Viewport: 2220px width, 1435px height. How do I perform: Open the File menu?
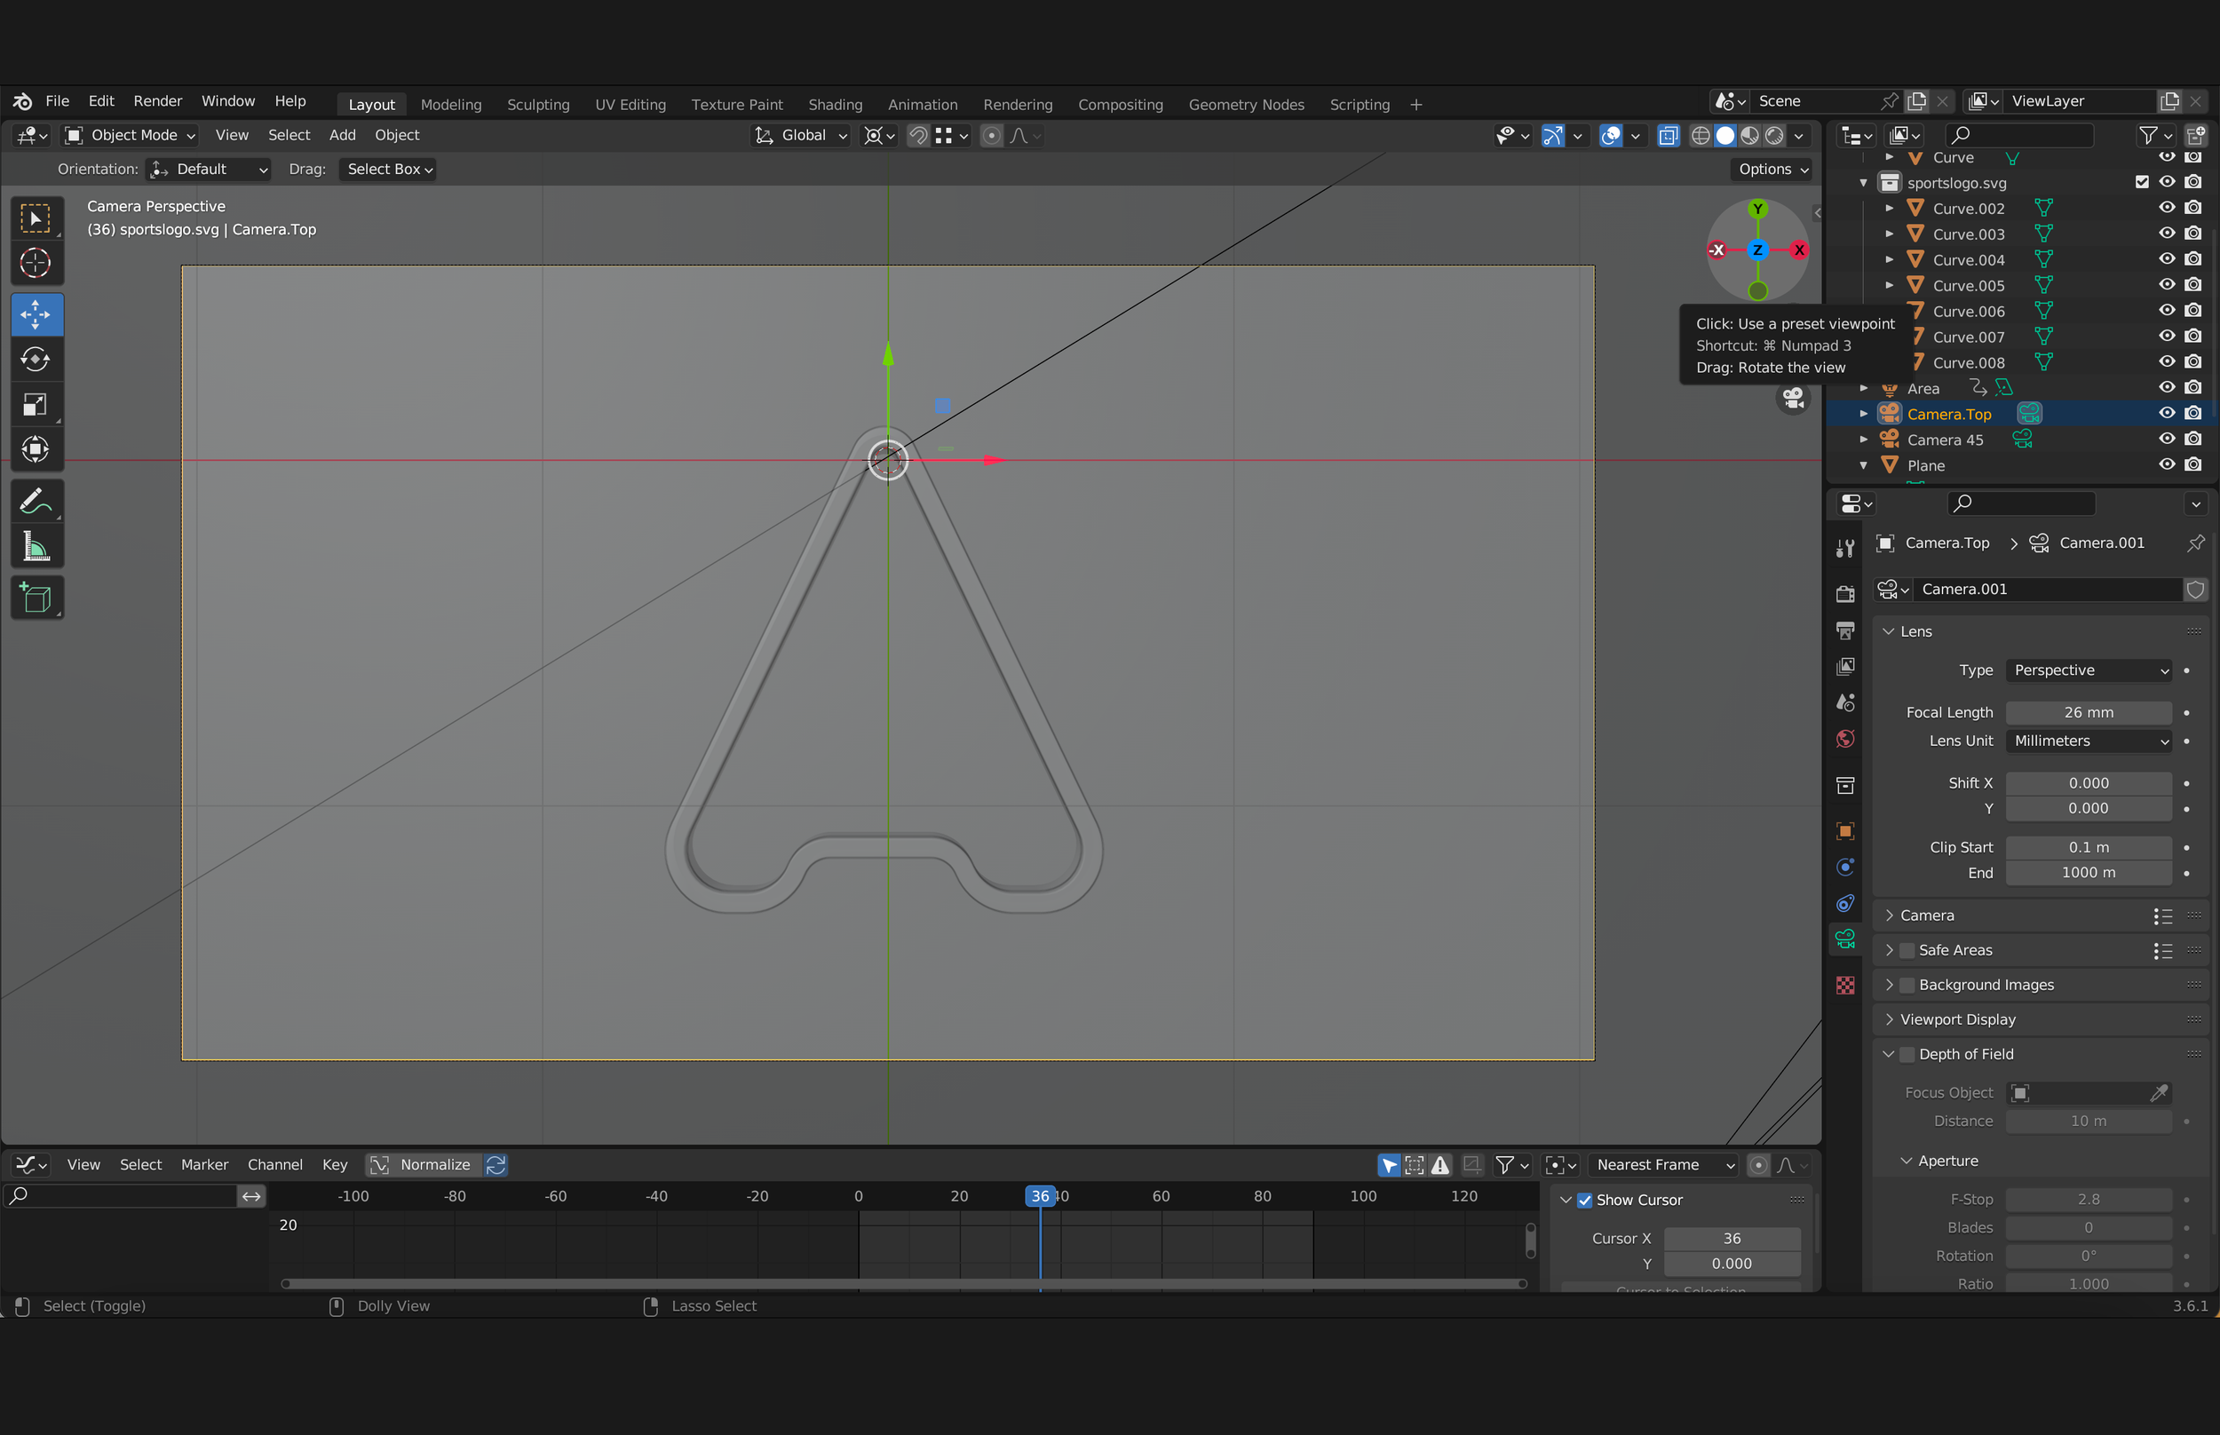57,100
